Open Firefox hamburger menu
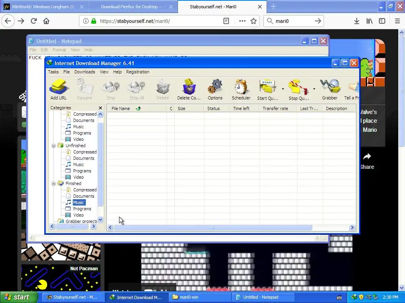405x303 pixels. click(x=397, y=21)
